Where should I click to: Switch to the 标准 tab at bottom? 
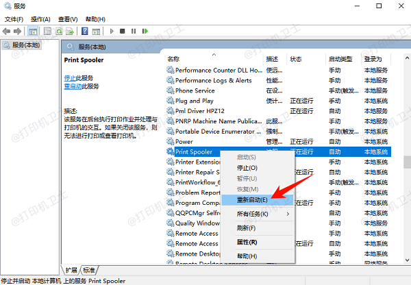pyautogui.click(x=90, y=270)
